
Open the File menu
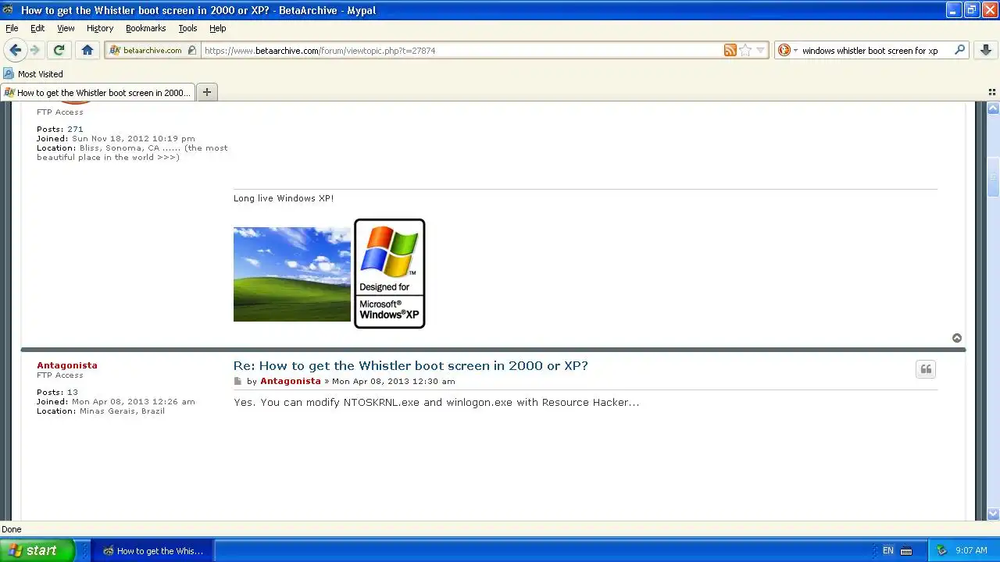coord(12,28)
